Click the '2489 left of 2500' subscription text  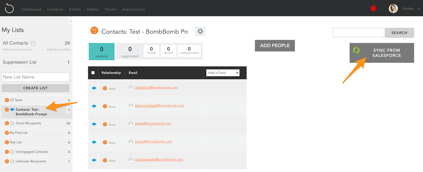[58, 50]
